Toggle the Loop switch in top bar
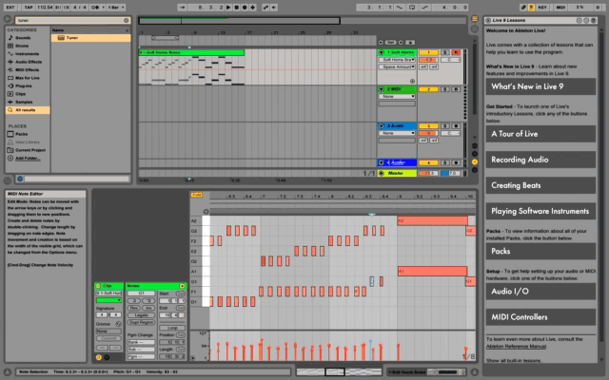 click(x=412, y=7)
